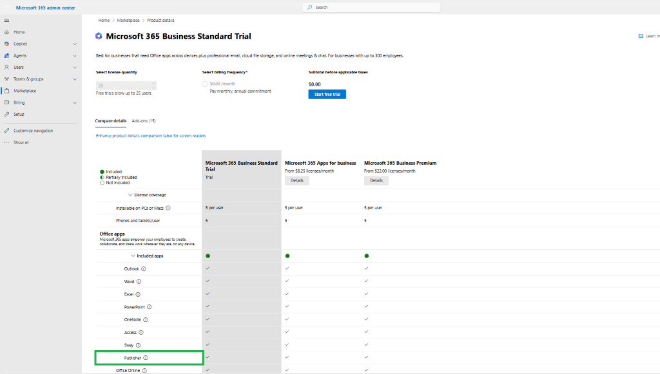The height and width of the screenshot is (374, 660).
Task: Select Show all in the navigation
Action: click(x=21, y=142)
